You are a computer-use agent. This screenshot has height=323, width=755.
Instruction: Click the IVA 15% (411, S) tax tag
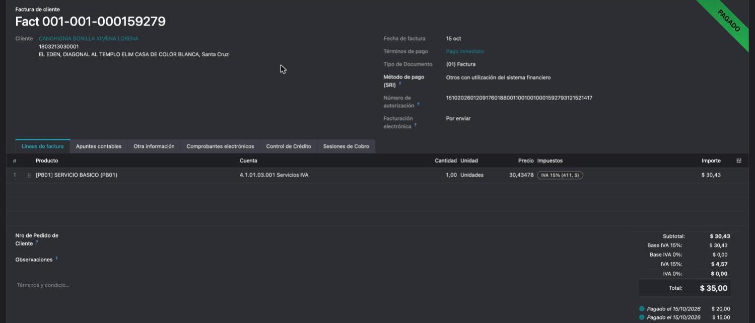click(560, 175)
